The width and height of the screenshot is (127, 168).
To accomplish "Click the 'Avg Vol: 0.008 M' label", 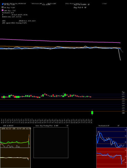I will pos(82,5).
